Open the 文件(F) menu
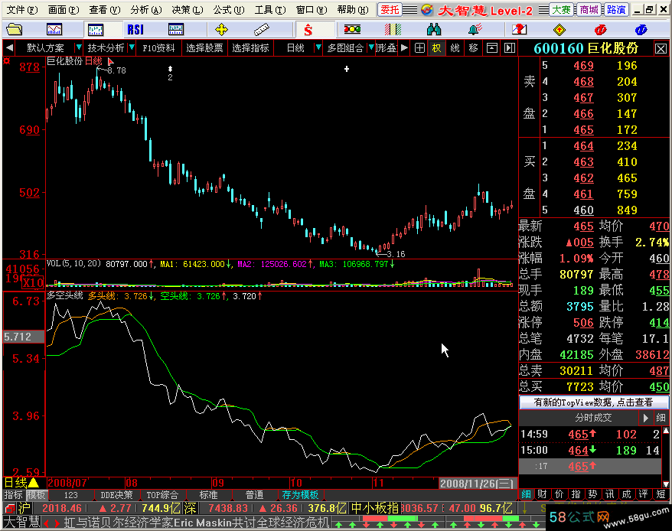 click(x=23, y=9)
